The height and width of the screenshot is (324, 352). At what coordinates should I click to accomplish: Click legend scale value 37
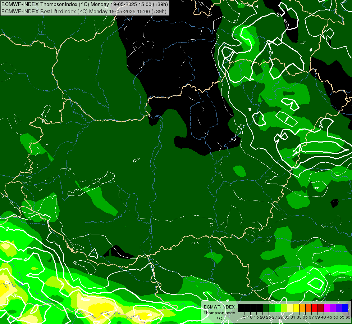click(x=312, y=317)
